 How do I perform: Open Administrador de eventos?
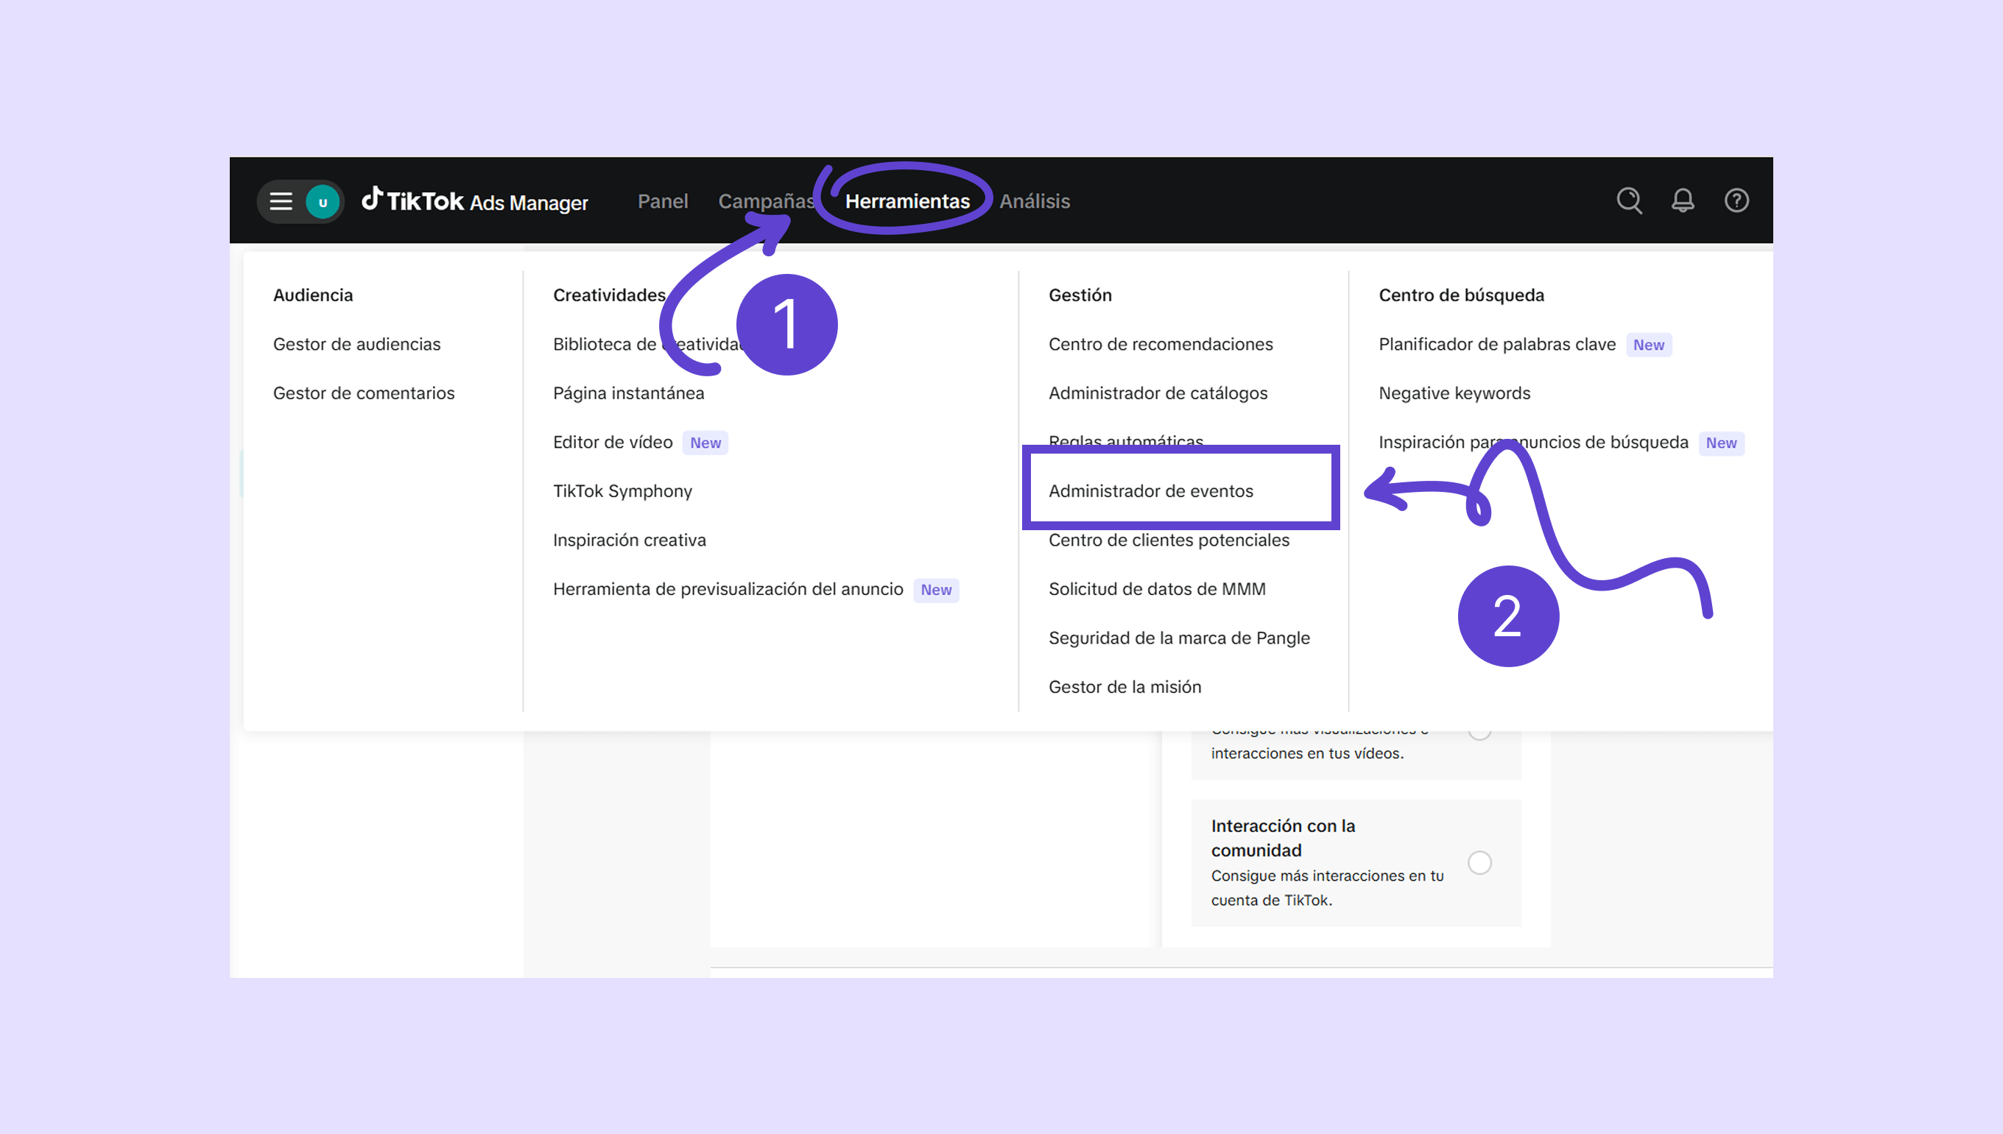pyautogui.click(x=1150, y=490)
